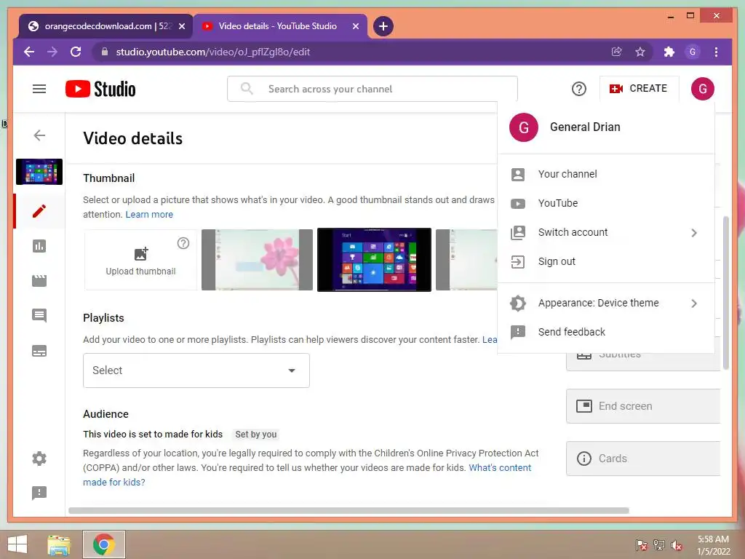The width and height of the screenshot is (745, 559).
Task: Click the CREATE video button
Action: pos(639,88)
